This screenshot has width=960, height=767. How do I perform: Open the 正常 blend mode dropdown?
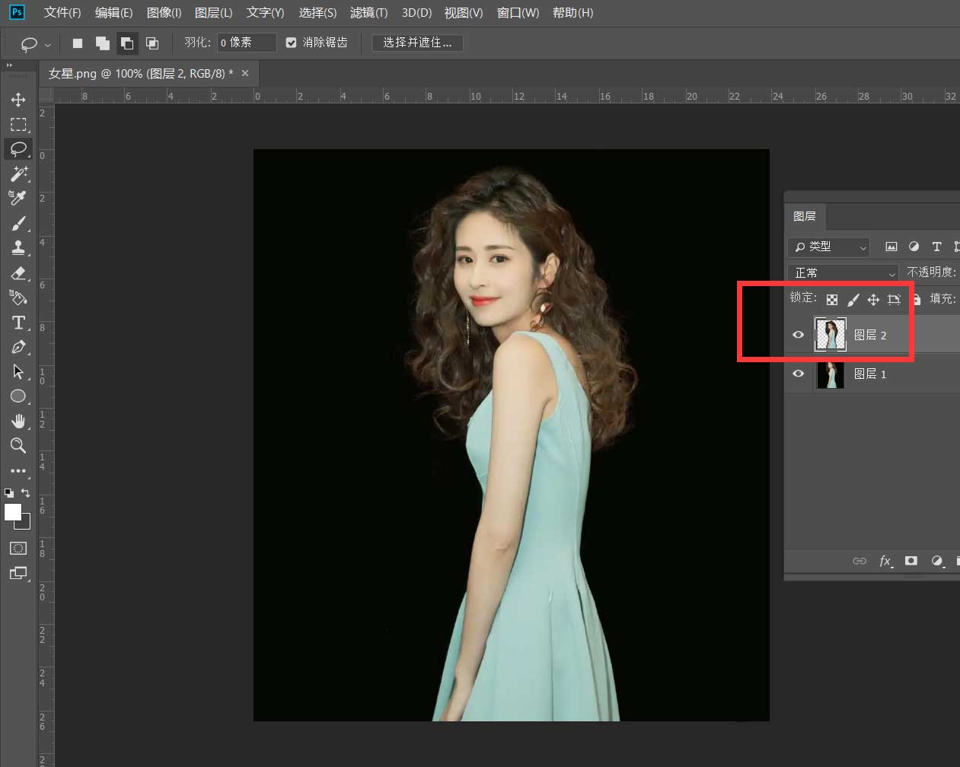844,272
